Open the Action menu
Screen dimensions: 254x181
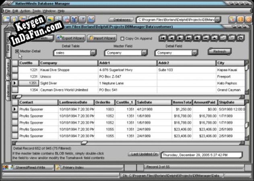click(25, 11)
